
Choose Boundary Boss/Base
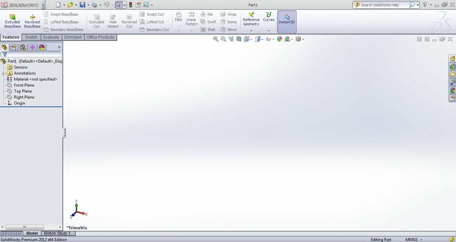(x=63, y=30)
